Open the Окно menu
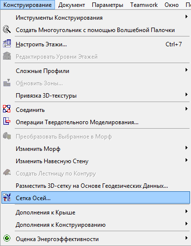Image resolution: width=191 pixels, height=246 pixels. (x=171, y=5)
